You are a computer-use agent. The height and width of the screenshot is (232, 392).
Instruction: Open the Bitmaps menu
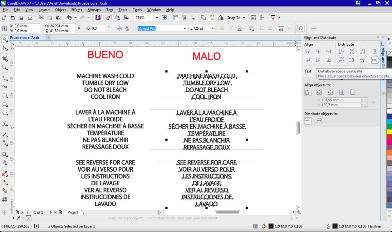[x=94, y=10]
